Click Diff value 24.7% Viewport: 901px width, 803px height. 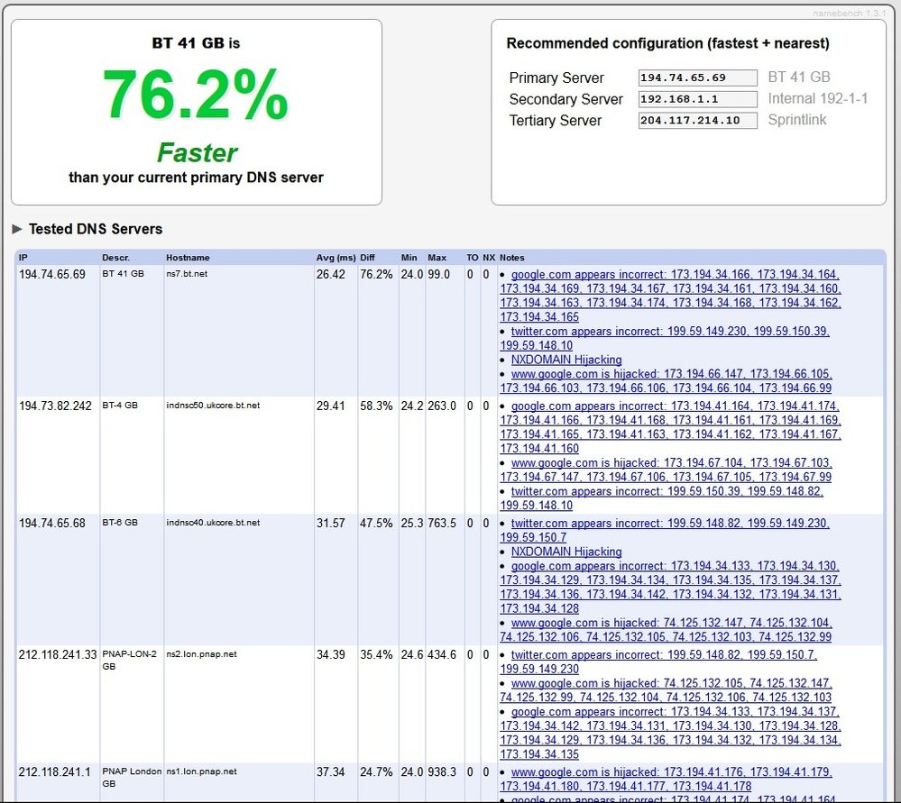point(376,772)
